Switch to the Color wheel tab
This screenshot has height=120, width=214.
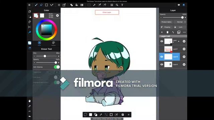[39, 44]
